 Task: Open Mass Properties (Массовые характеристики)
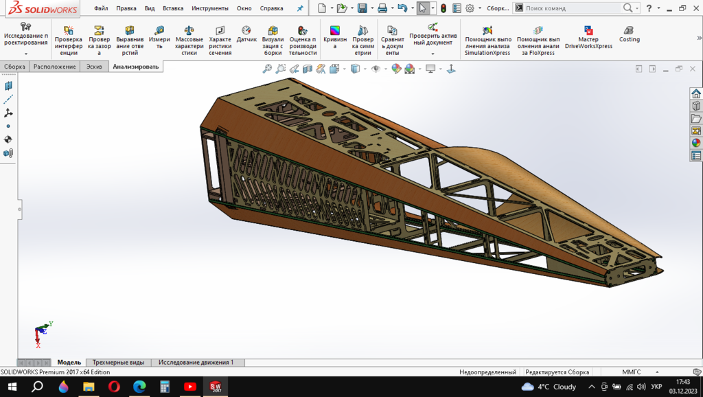point(189,41)
